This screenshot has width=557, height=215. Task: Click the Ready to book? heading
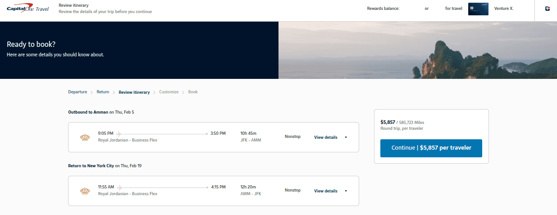[x=31, y=45]
